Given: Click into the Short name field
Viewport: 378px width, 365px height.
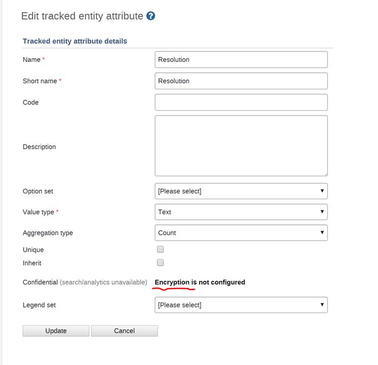Looking at the screenshot, I should 241,81.
